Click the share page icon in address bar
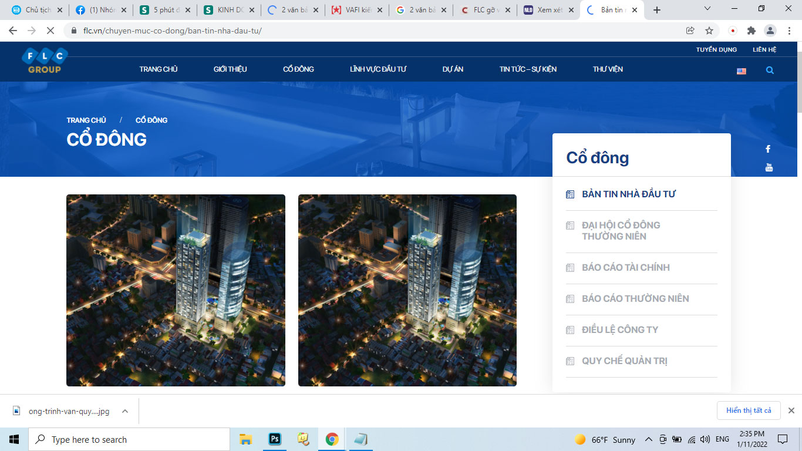The height and width of the screenshot is (451, 802). pyautogui.click(x=690, y=31)
